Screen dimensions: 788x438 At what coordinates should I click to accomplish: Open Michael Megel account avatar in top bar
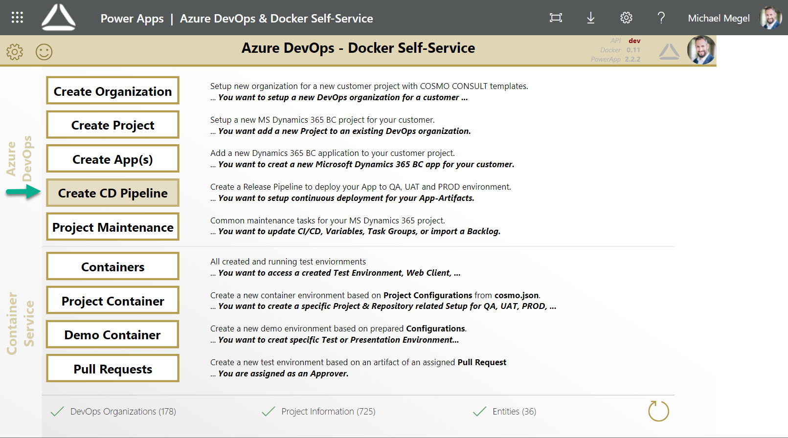click(x=770, y=18)
